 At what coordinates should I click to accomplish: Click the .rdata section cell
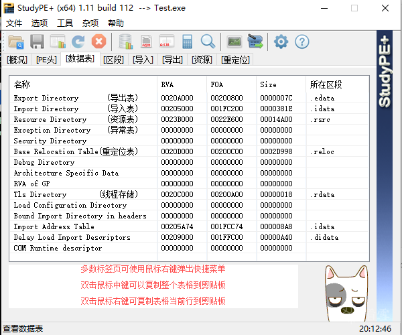coord(322,194)
